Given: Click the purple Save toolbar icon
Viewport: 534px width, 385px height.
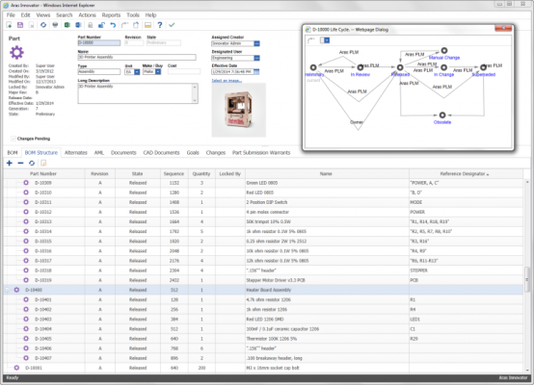Looking at the screenshot, I should (x=20, y=25).
